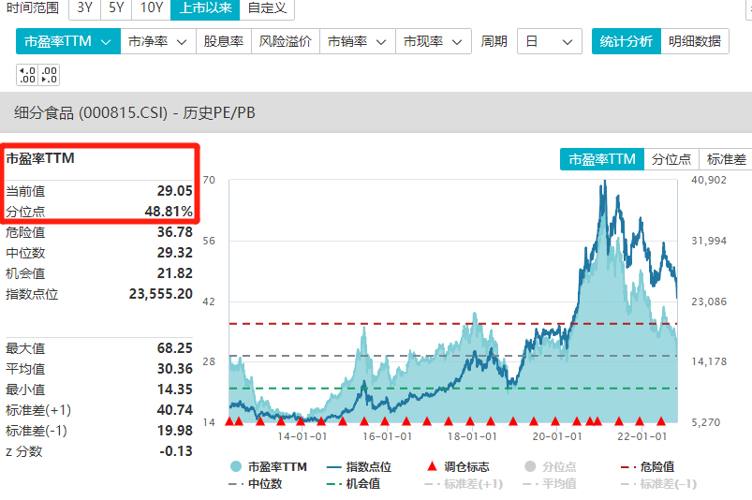Switch to the 标准差 chart tab
Viewport: 752px width, 500px height.
(727, 159)
